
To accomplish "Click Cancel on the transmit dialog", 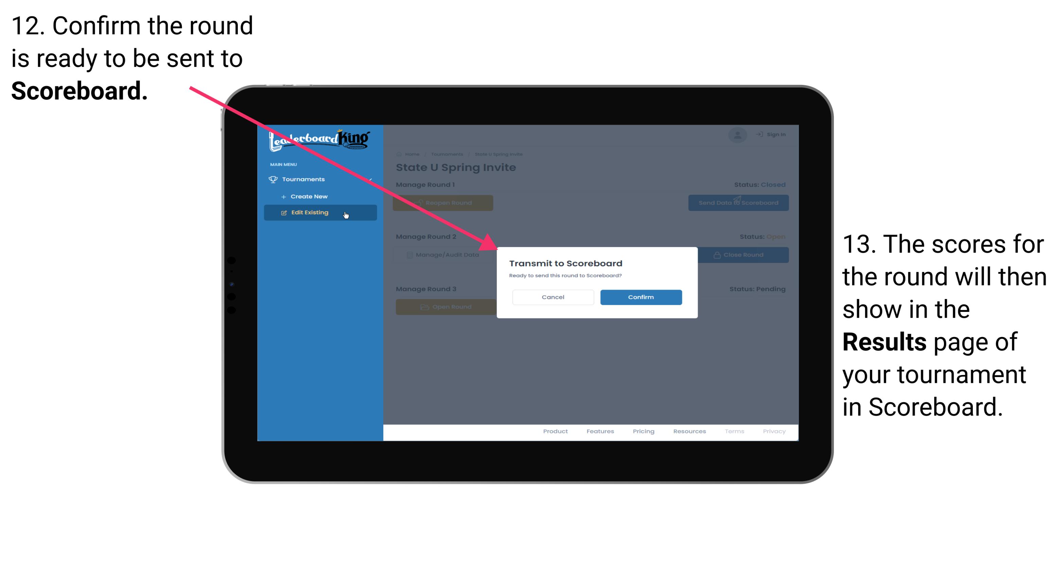I will click(552, 297).
